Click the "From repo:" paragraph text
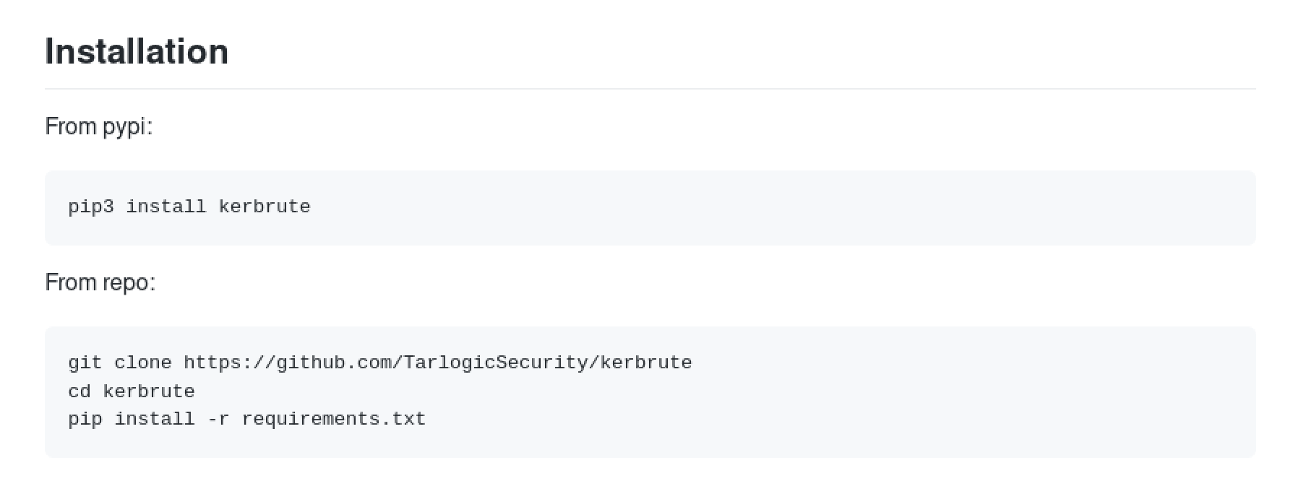 pos(100,282)
